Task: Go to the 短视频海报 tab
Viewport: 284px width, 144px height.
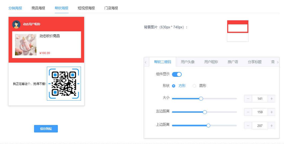Action: click(86, 8)
